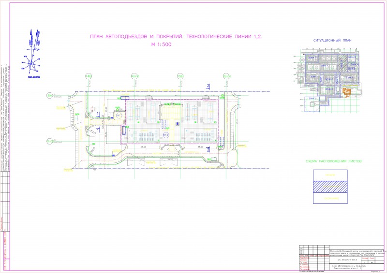387x273 pixels.
Task: Click section mark '2' below the building
Action: pyautogui.click(x=208, y=150)
